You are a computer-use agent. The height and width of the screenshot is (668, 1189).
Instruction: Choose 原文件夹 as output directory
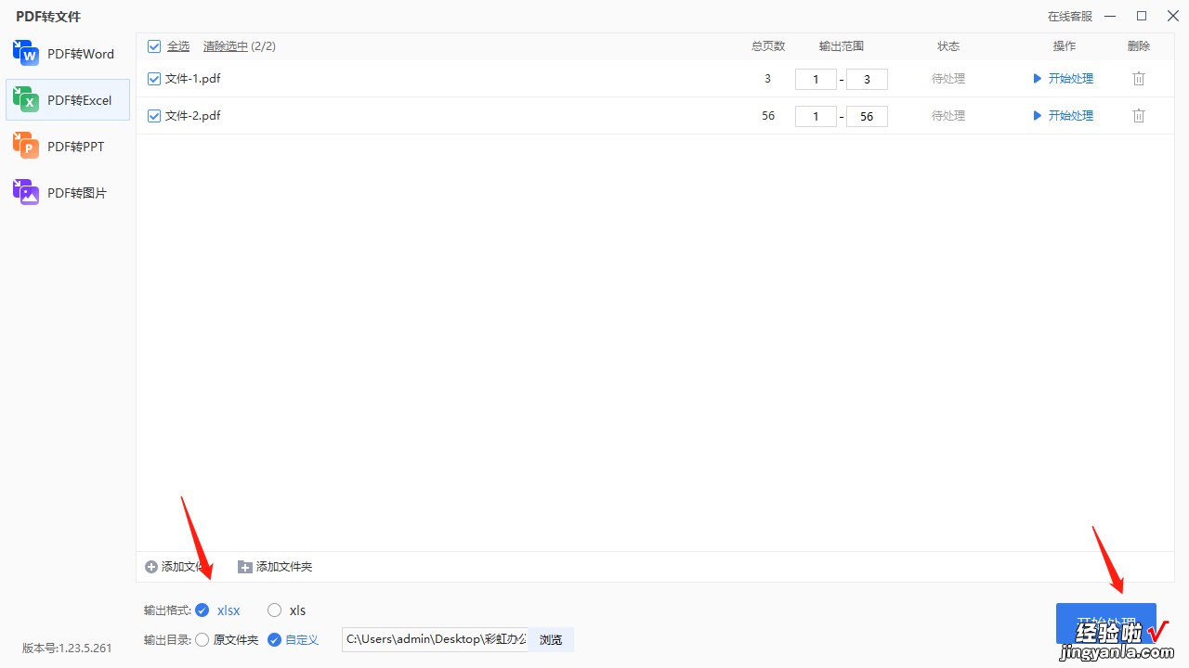click(x=203, y=639)
